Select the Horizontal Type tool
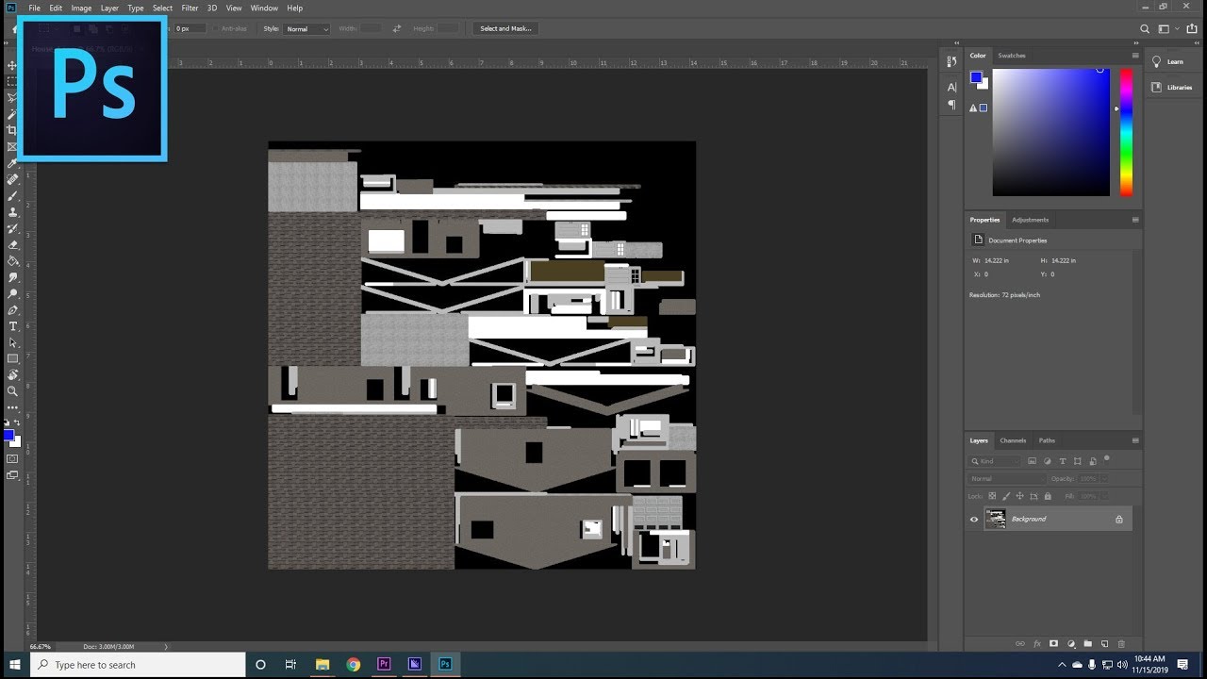 coord(12,326)
